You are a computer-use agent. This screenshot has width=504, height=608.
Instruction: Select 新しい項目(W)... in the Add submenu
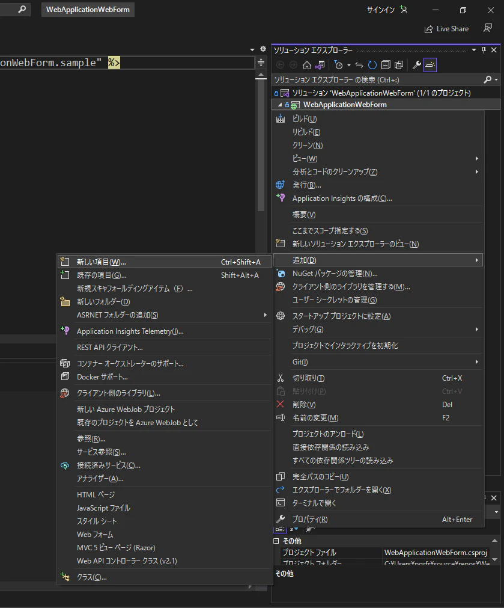164,262
